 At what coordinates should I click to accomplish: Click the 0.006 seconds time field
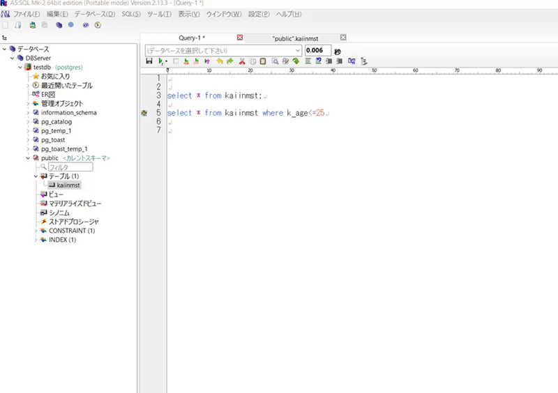click(318, 50)
